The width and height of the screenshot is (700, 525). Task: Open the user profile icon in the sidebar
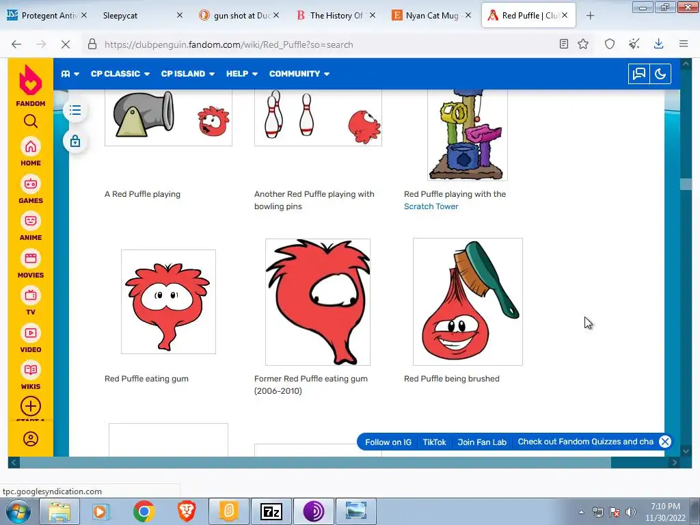[x=30, y=439]
